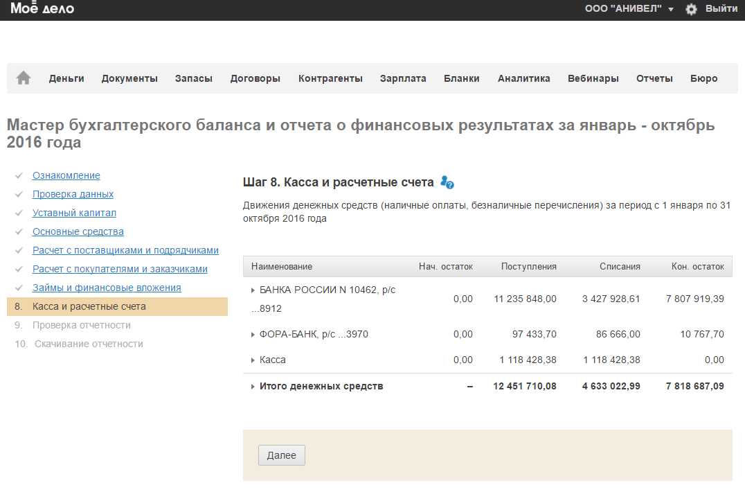The width and height of the screenshot is (745, 501).
Task: Open the Деньги menu
Action: [66, 78]
